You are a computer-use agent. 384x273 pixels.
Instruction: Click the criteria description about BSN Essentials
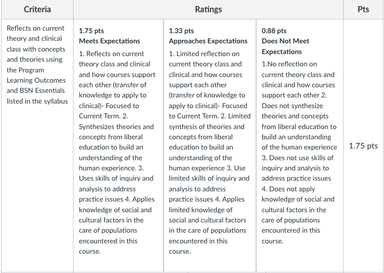(x=37, y=65)
